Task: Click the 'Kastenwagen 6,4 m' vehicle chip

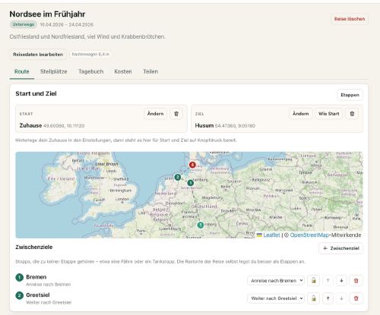Action: [x=90, y=54]
